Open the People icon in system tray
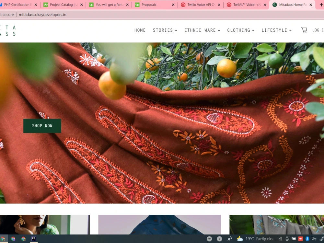Image resolution: width=324 pixels, height=243 pixels. [230, 239]
